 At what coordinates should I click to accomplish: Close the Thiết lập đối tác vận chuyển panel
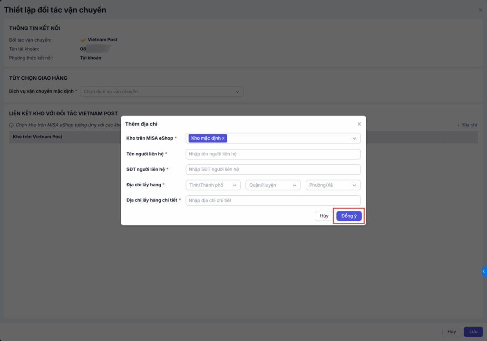point(480,10)
